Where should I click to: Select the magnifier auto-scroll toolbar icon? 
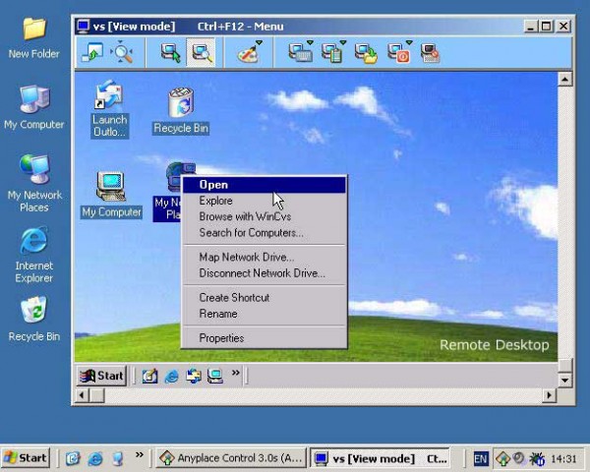pyautogui.click(x=122, y=53)
